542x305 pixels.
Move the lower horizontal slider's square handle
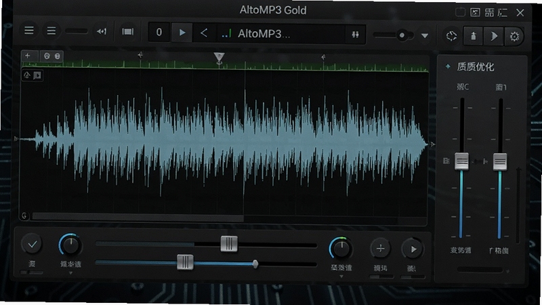185,262
